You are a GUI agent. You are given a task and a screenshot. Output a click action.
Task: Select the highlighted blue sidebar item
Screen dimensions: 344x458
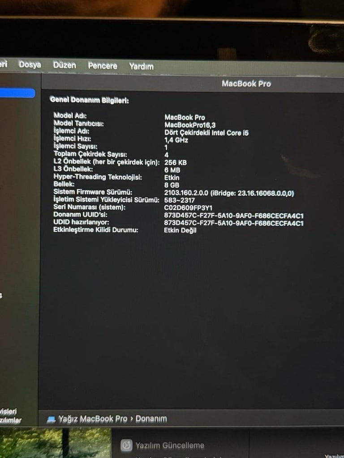17,93
